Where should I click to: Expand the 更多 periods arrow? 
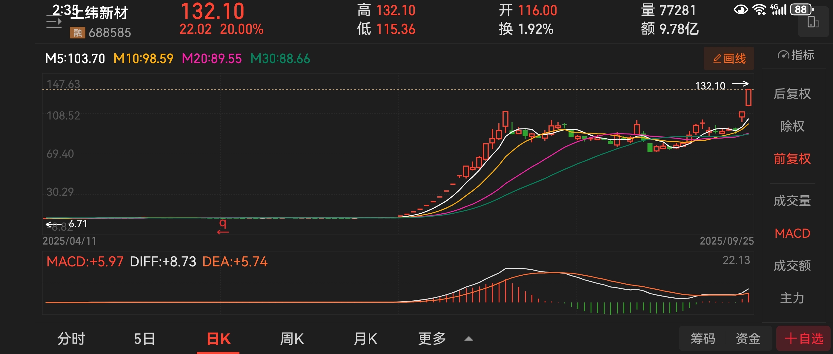coord(468,339)
